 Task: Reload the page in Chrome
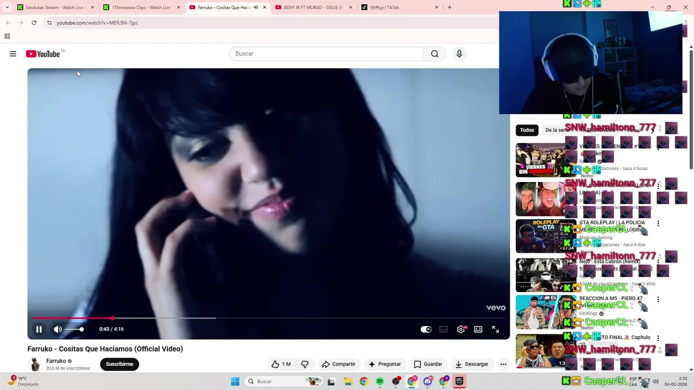coord(34,23)
